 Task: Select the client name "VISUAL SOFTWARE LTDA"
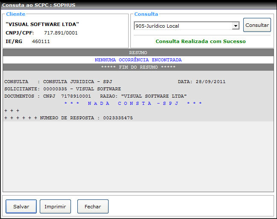point(42,24)
